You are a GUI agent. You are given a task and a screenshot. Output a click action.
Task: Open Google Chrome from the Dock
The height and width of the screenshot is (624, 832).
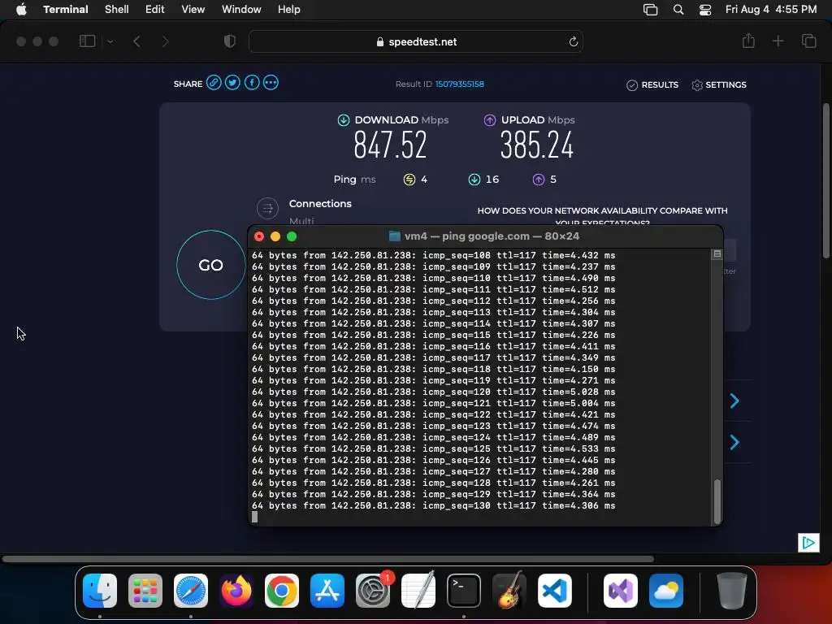[x=282, y=591]
